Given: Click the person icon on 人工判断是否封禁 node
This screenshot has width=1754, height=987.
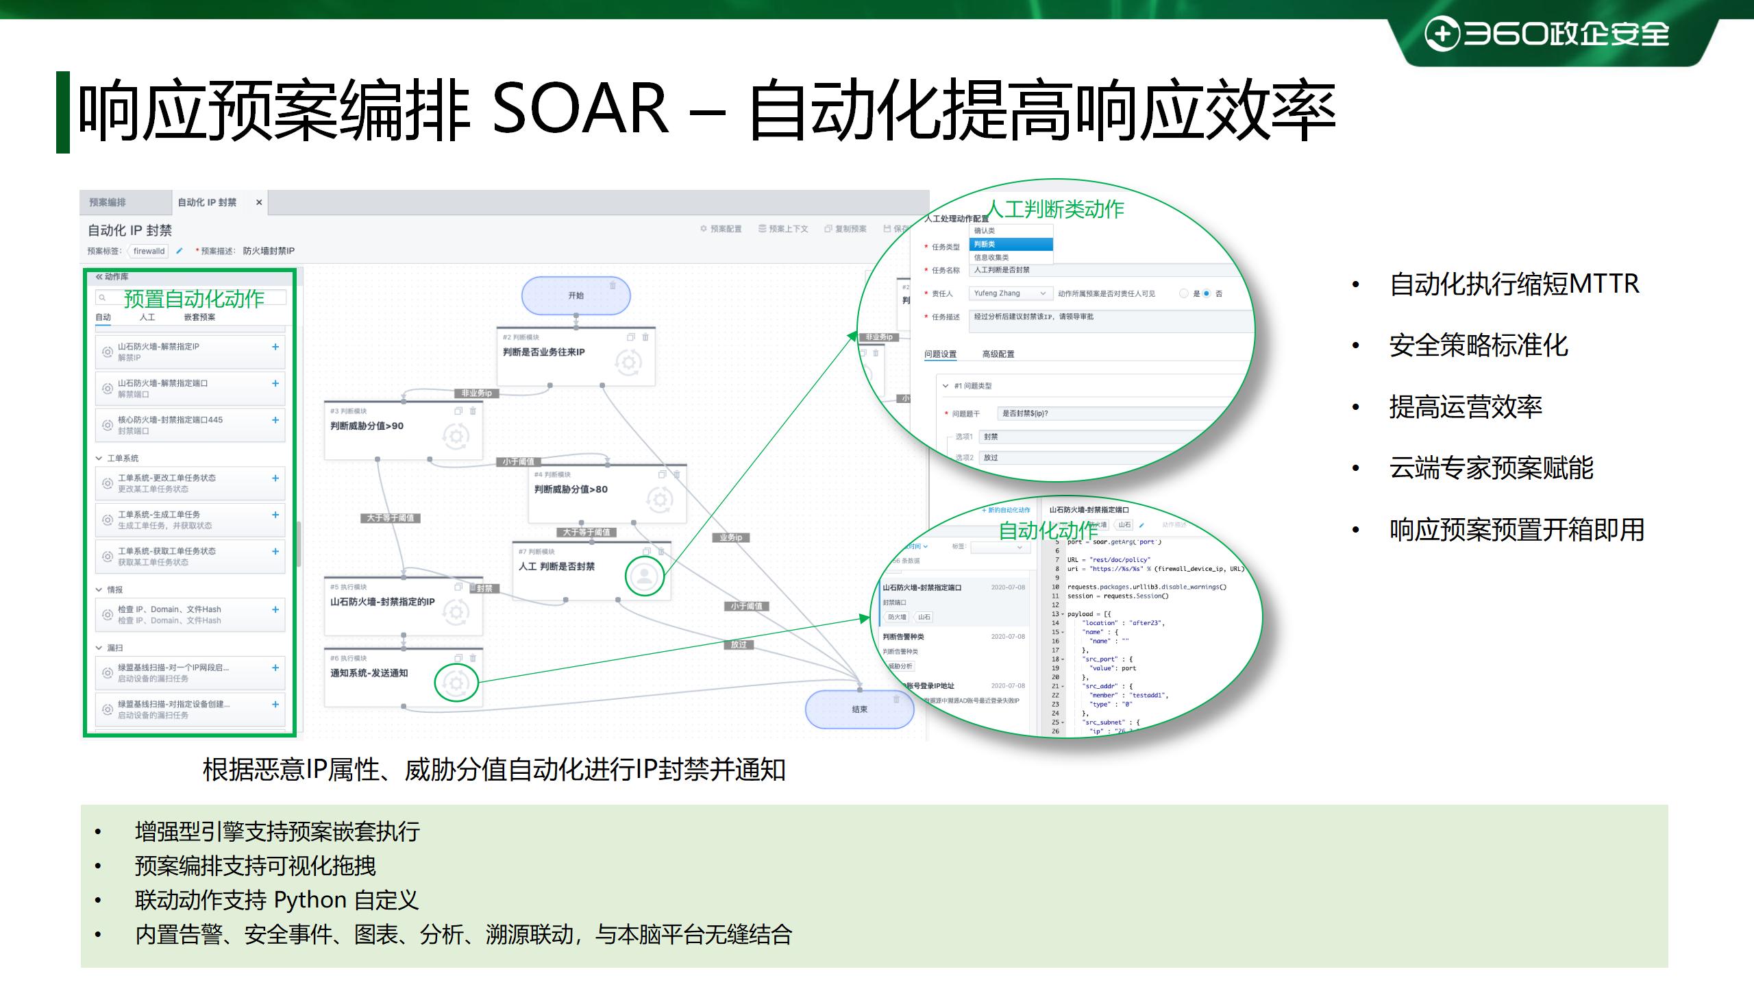Looking at the screenshot, I should click(645, 576).
